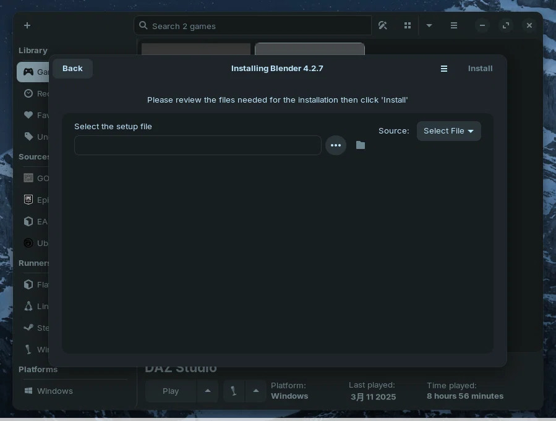The height and width of the screenshot is (421, 556).
Task: Select the Wine runner glass icon
Action: pyautogui.click(x=28, y=349)
